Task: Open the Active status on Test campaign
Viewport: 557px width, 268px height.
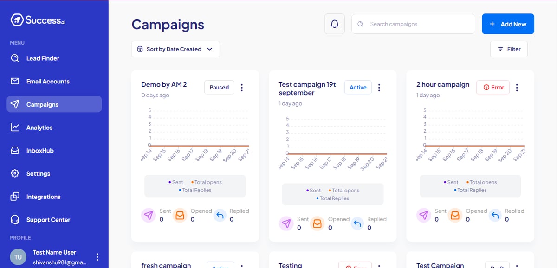Action: [x=358, y=87]
